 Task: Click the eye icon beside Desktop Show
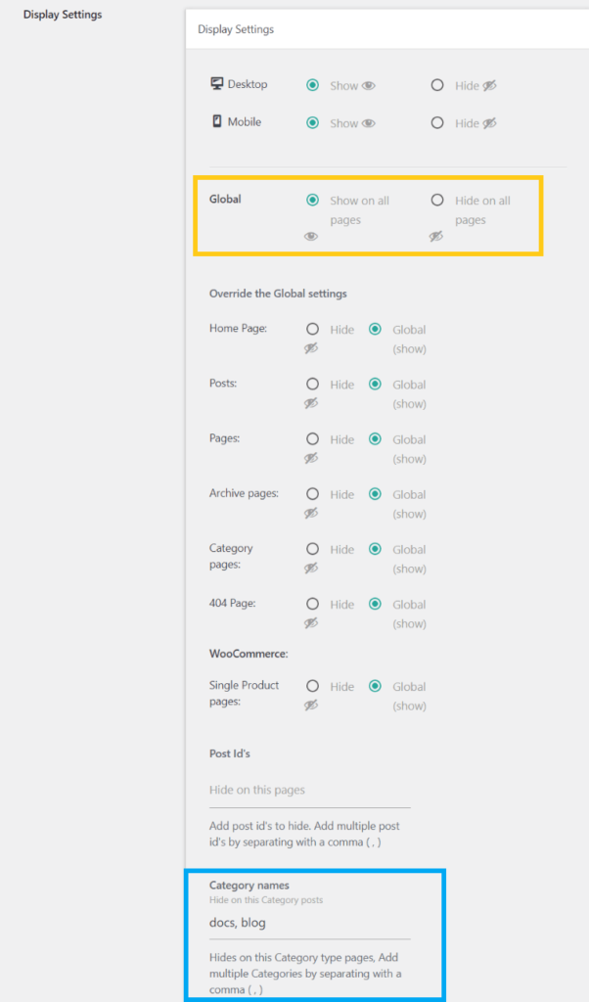[369, 86]
